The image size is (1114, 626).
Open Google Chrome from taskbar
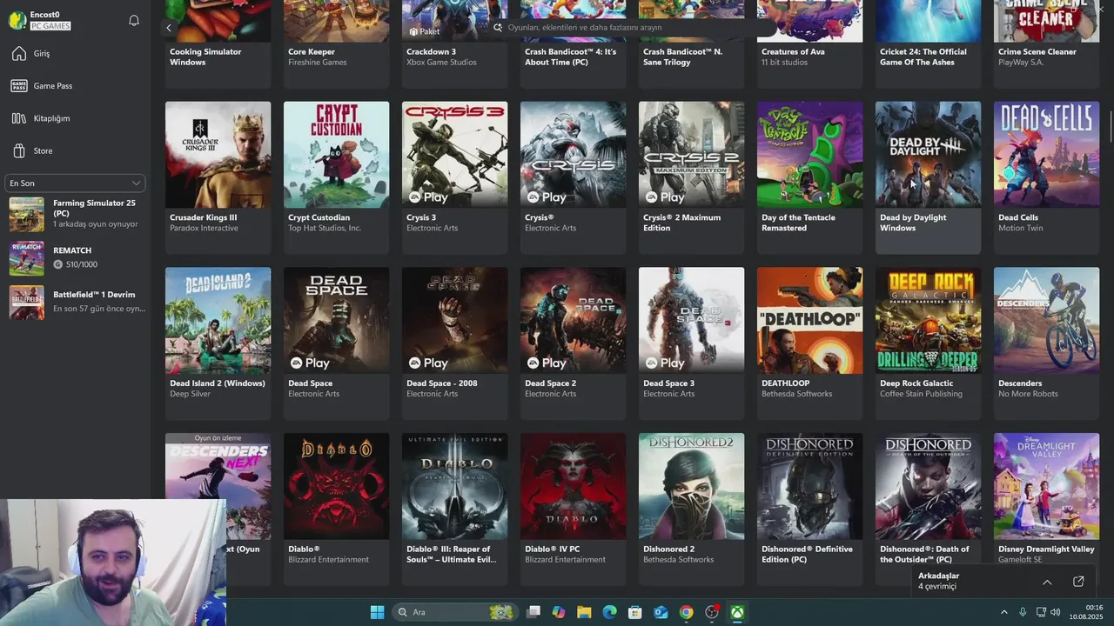click(687, 612)
